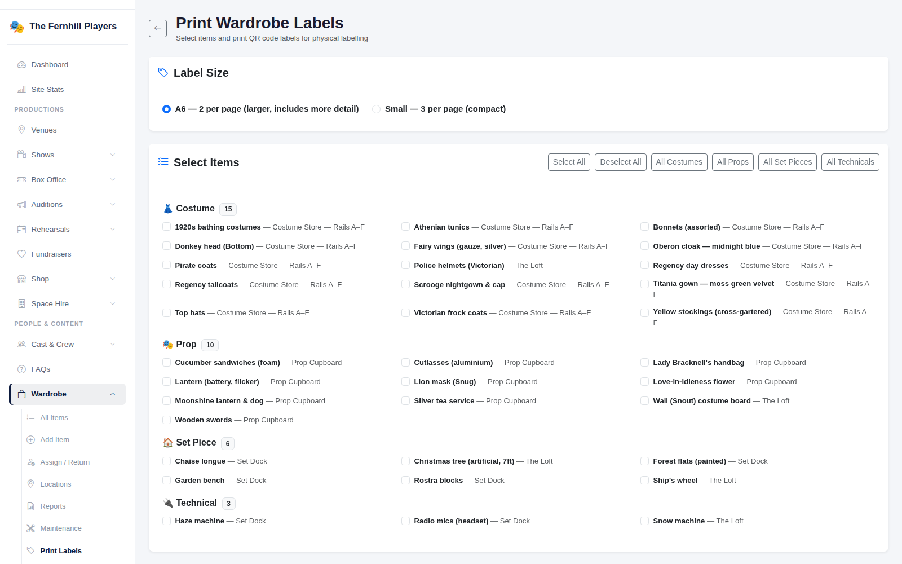The width and height of the screenshot is (902, 564).
Task: Click the All Costumes button
Action: pyautogui.click(x=679, y=162)
